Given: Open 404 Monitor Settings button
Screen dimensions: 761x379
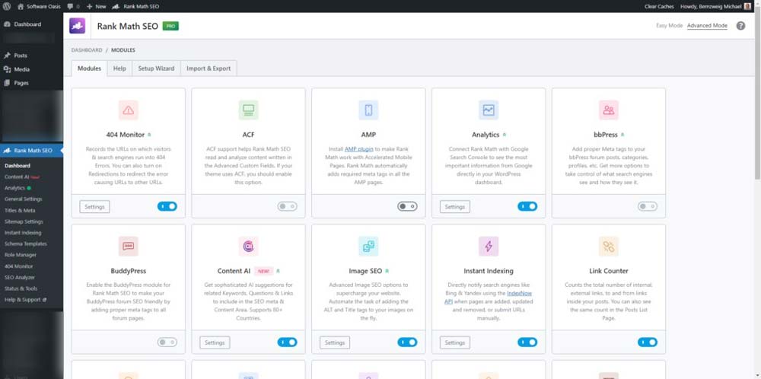Looking at the screenshot, I should [x=94, y=207].
